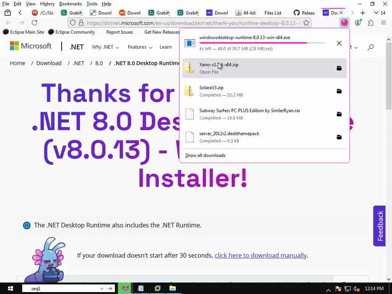The width and height of the screenshot is (392, 294).
Task: Show Subway Surfers rar in folder
Action: click(339, 114)
